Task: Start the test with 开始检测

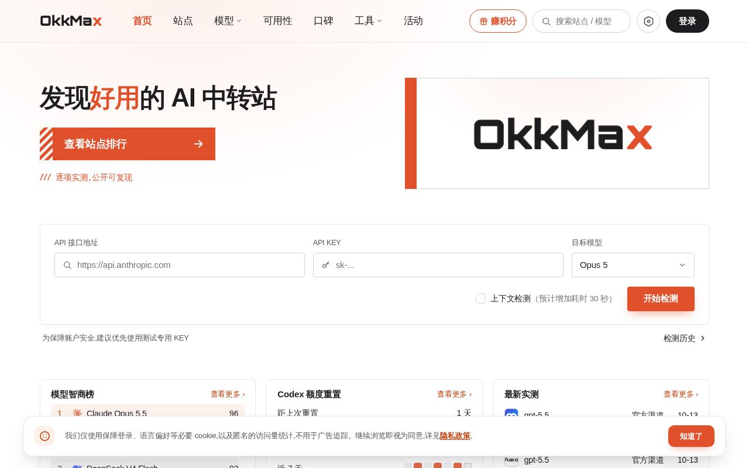Action: coord(661,299)
